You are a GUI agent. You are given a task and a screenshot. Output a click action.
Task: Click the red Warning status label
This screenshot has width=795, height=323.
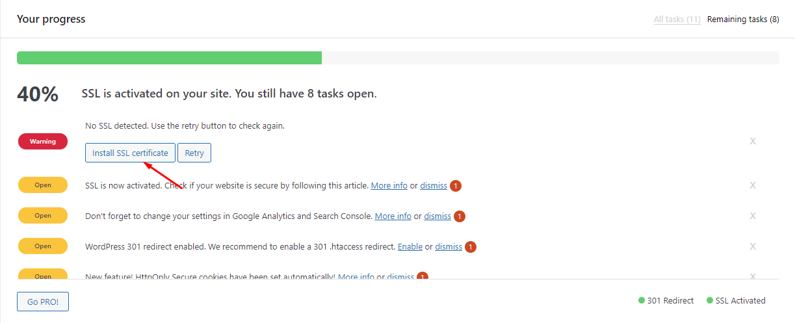point(43,142)
